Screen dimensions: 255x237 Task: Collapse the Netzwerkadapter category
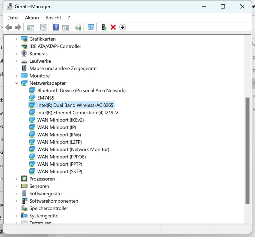point(16,83)
